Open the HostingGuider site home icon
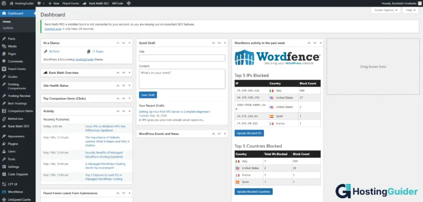Screen dimensions: 423x202 11,3
